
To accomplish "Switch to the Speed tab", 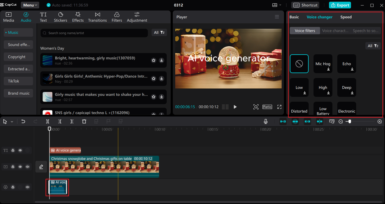I will [346, 17].
